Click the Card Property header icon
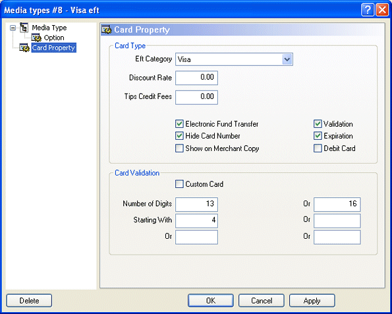This screenshot has width=392, height=314. point(107,30)
